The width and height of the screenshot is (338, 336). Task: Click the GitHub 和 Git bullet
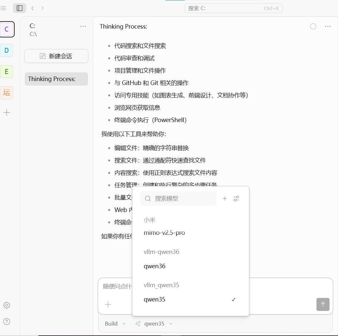[151, 83]
